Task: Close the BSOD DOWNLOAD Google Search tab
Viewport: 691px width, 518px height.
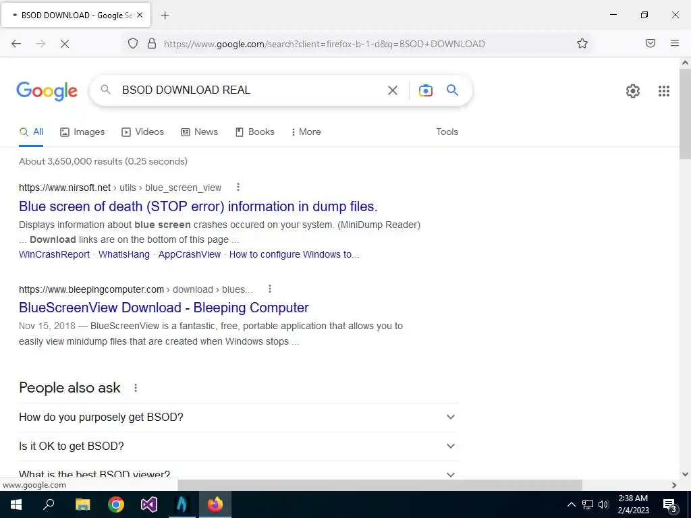Action: point(140,15)
